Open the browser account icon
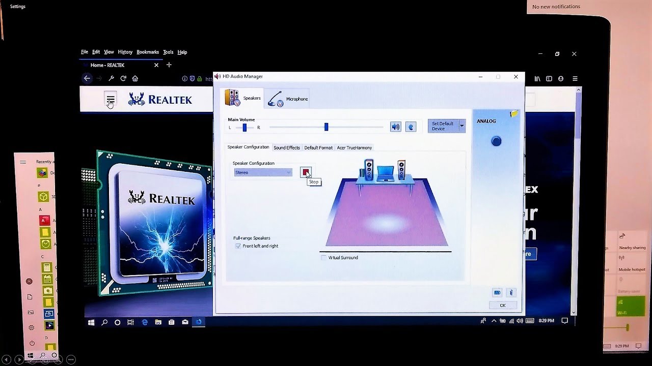This screenshot has width=652, height=366. click(x=561, y=79)
